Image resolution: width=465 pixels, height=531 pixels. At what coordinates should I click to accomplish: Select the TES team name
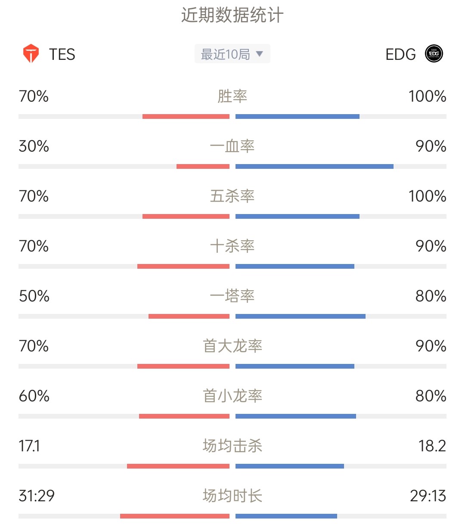click(62, 54)
